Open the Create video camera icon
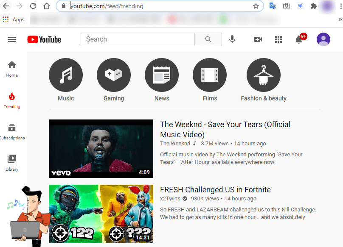The width and height of the screenshot is (343, 247). tap(258, 39)
